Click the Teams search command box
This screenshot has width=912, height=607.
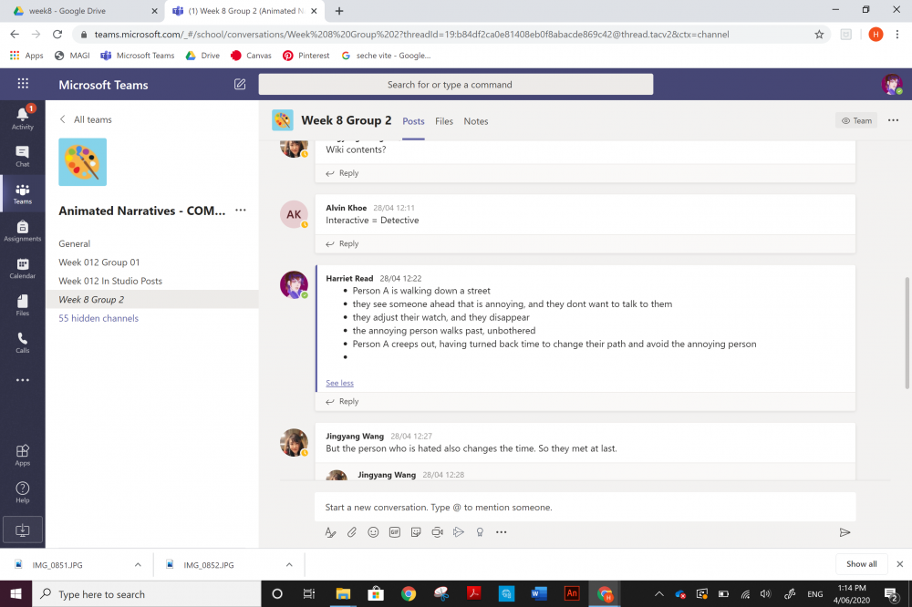pyautogui.click(x=455, y=84)
